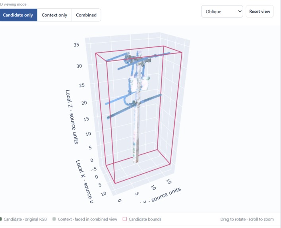Click the Candidate bounds legend label
Image resolution: width=281 pixels, height=228 pixels.
click(145, 219)
